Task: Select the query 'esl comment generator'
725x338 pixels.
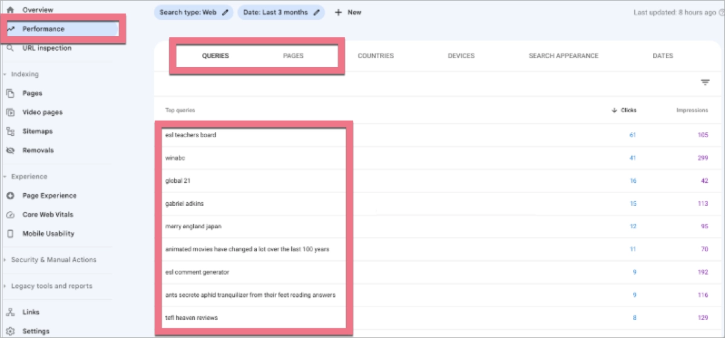Action: pos(197,272)
